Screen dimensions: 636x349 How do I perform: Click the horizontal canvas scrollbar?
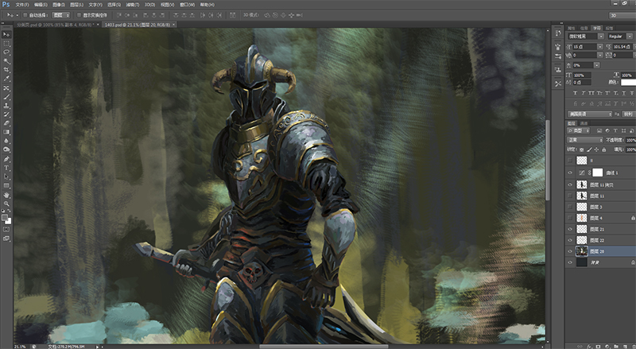[x=324, y=347]
